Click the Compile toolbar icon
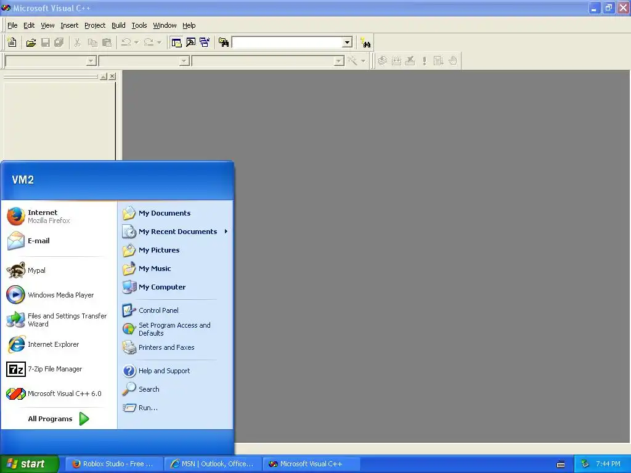 pyautogui.click(x=382, y=61)
